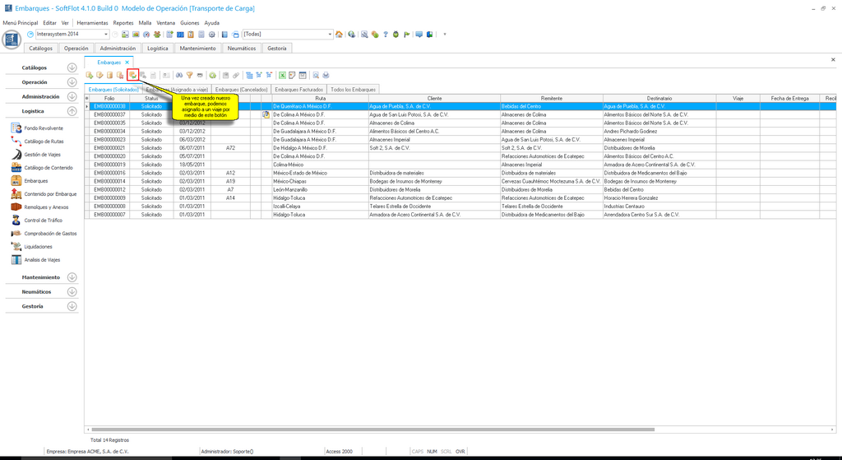Expand the Catálogos sidebar section
The width and height of the screenshot is (842, 460).
pos(72,67)
